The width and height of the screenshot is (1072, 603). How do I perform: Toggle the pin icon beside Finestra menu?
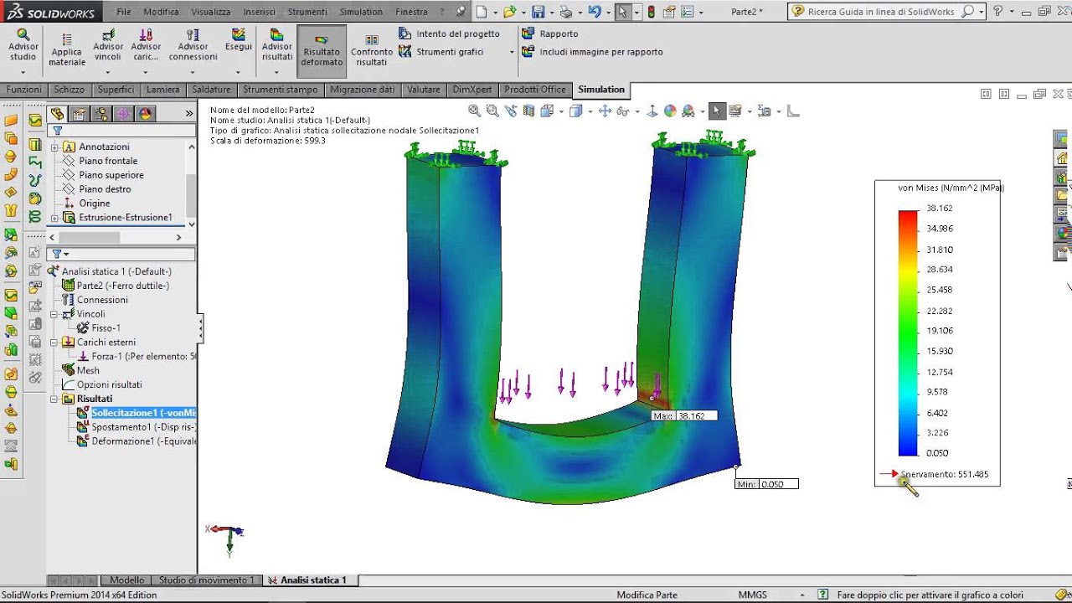(460, 12)
